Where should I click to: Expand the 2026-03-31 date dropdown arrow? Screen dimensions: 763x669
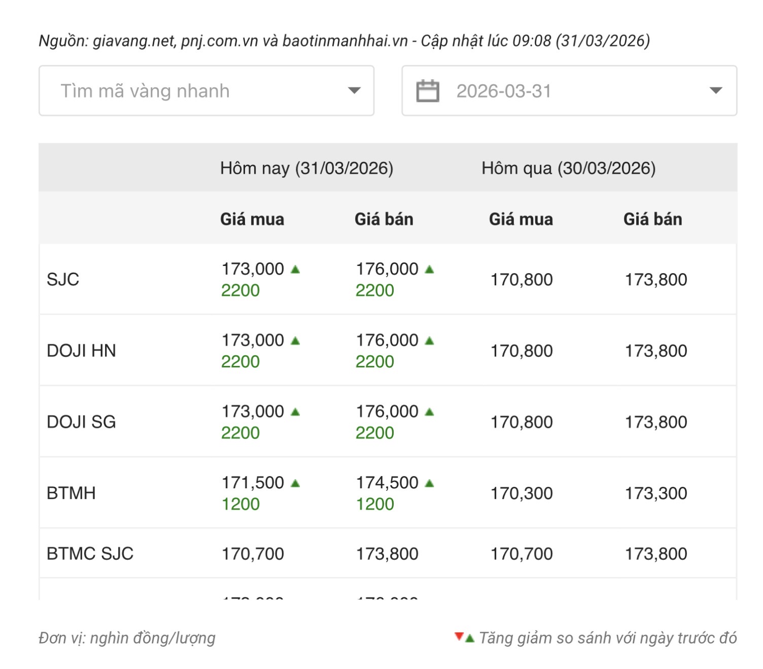[715, 91]
